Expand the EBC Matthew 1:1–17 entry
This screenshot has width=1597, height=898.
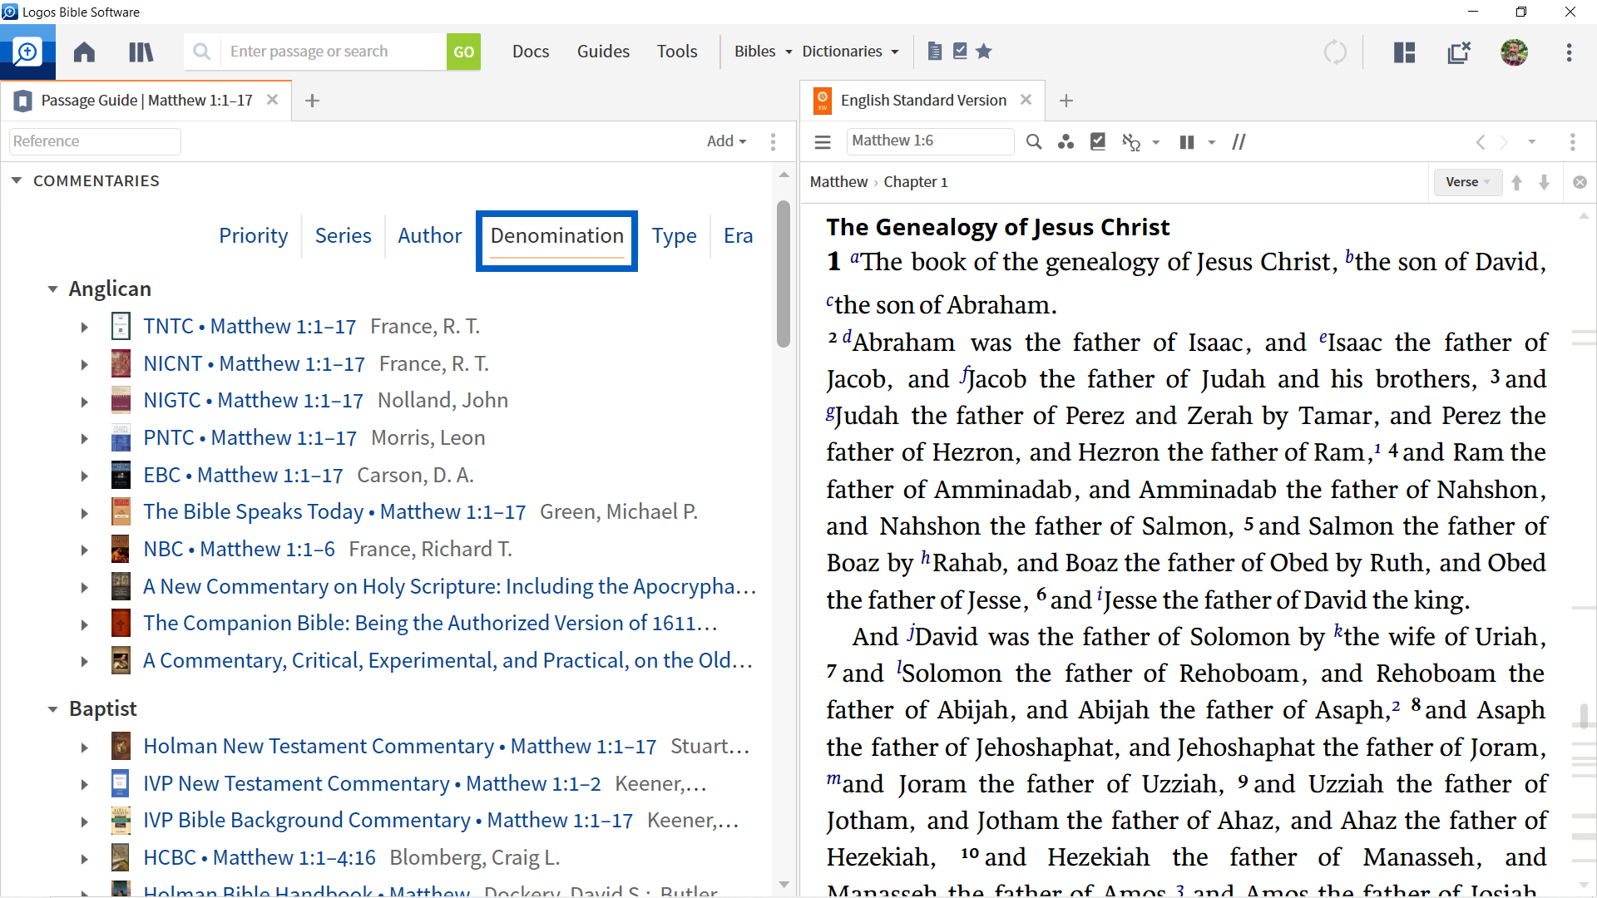[84, 476]
